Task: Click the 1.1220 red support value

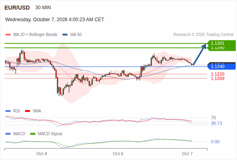Action: point(217,74)
